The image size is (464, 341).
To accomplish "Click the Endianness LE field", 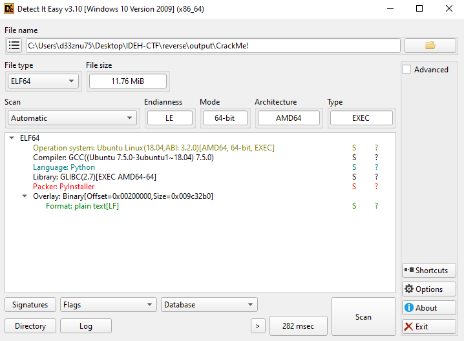I will (169, 118).
